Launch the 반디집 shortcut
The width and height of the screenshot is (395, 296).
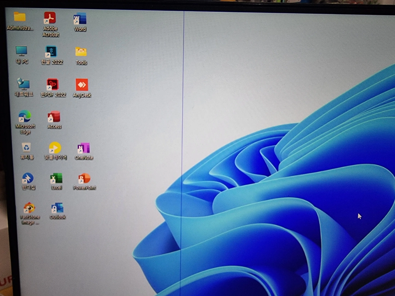[x=28, y=178]
